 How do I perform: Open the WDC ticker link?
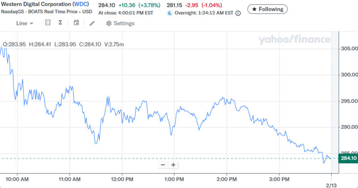[x=81, y=4]
